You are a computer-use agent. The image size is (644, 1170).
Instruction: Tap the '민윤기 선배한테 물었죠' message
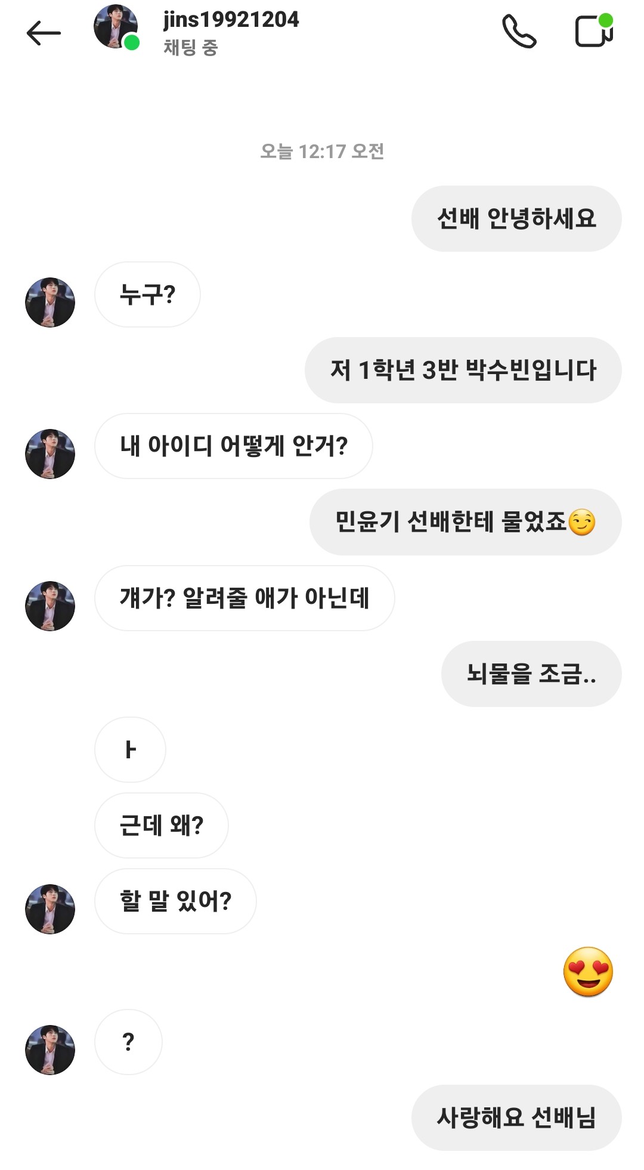(x=465, y=522)
